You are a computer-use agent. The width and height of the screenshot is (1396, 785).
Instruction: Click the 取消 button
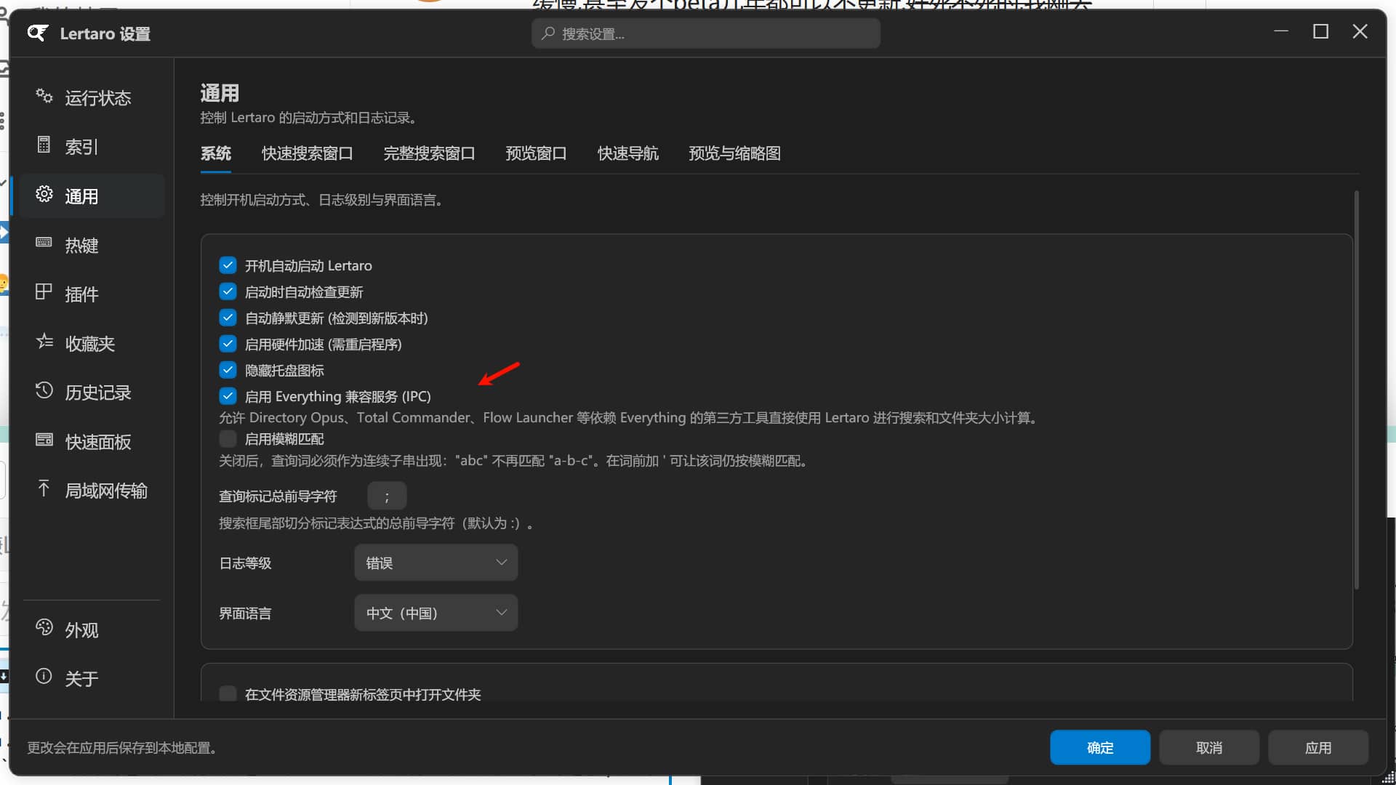1209,747
